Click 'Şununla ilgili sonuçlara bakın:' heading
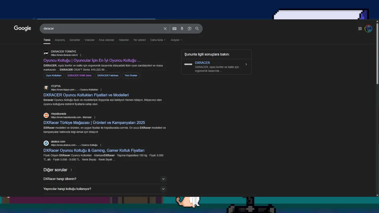The width and height of the screenshot is (379, 213). [207, 54]
